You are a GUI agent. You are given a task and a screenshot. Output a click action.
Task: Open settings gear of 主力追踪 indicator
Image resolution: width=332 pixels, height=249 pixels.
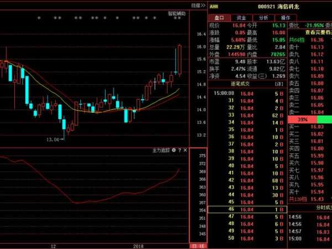pyautogui.click(x=174, y=150)
